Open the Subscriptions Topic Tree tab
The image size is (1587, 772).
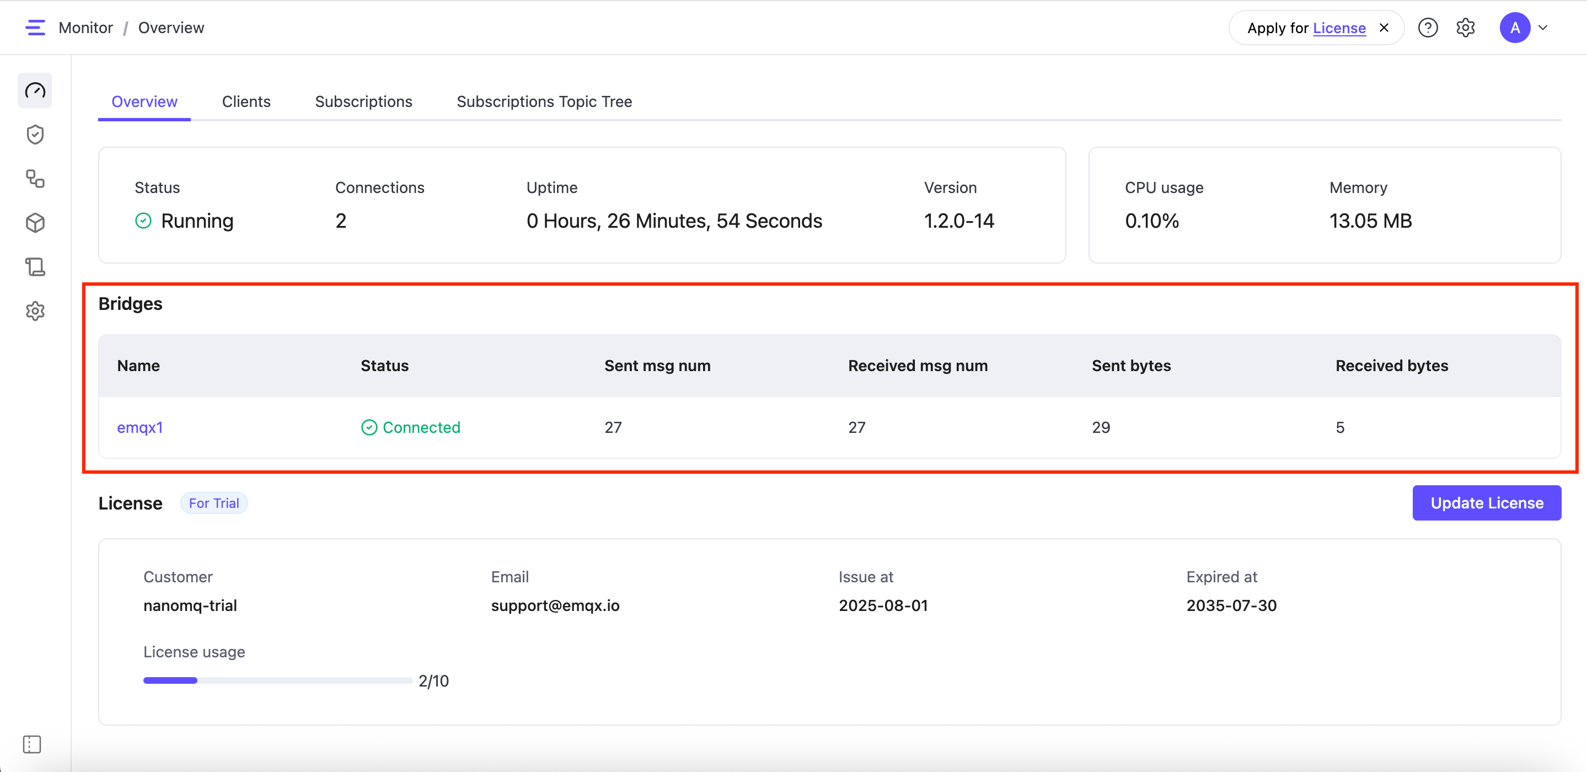point(544,101)
